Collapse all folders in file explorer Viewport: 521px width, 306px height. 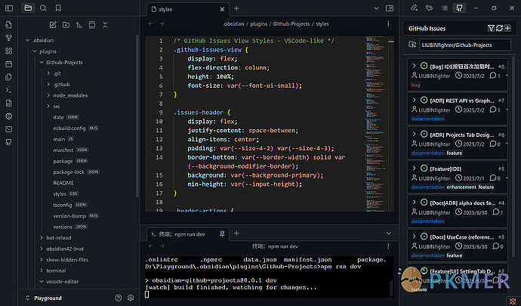(x=105, y=25)
